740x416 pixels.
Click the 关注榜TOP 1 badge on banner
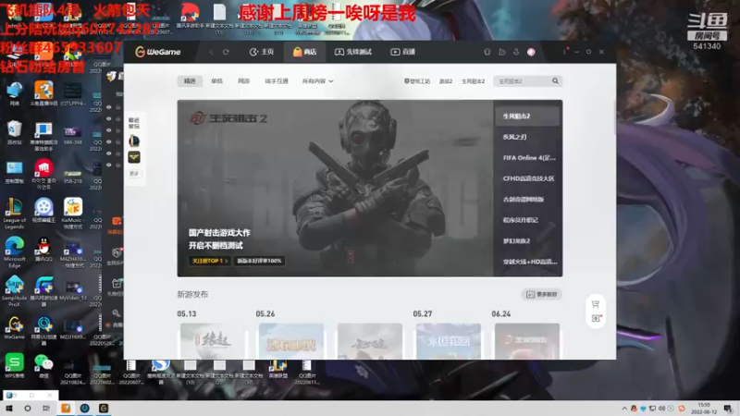point(209,261)
